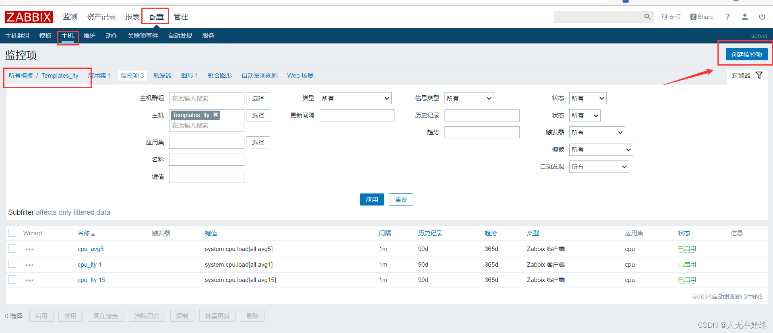Open the 管理 top menu
Viewport: 773px width, 333px height.
tap(181, 17)
